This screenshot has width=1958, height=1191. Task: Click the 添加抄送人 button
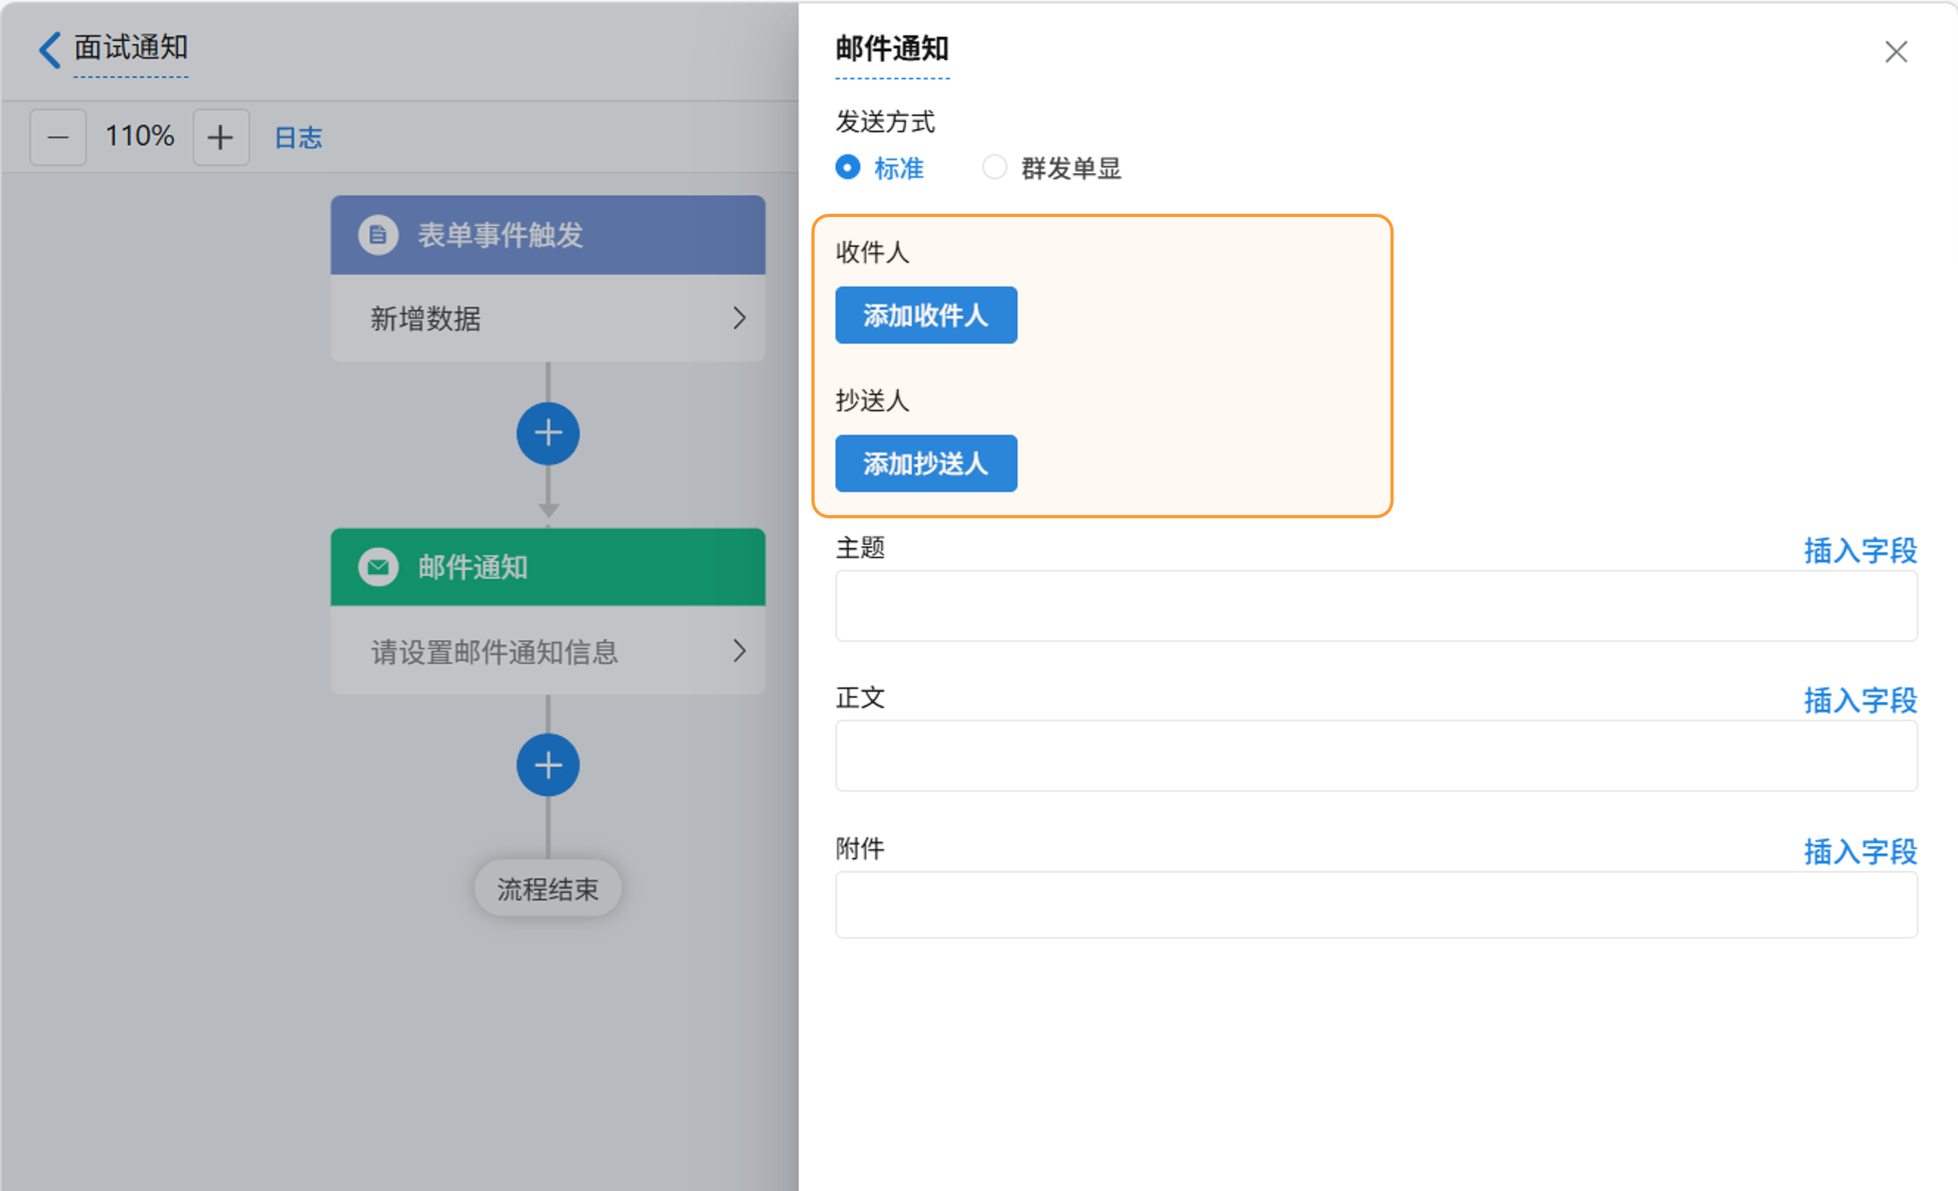click(x=926, y=463)
